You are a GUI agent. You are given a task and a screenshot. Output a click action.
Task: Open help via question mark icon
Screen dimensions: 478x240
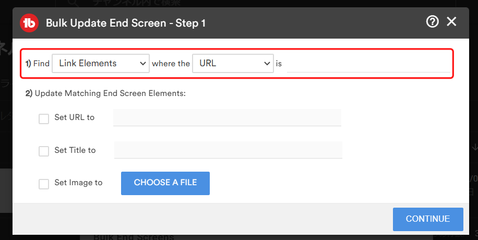coord(432,21)
